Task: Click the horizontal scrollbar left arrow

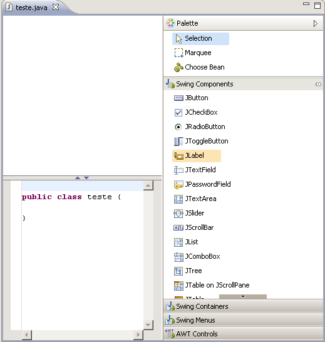Action: click(27, 334)
